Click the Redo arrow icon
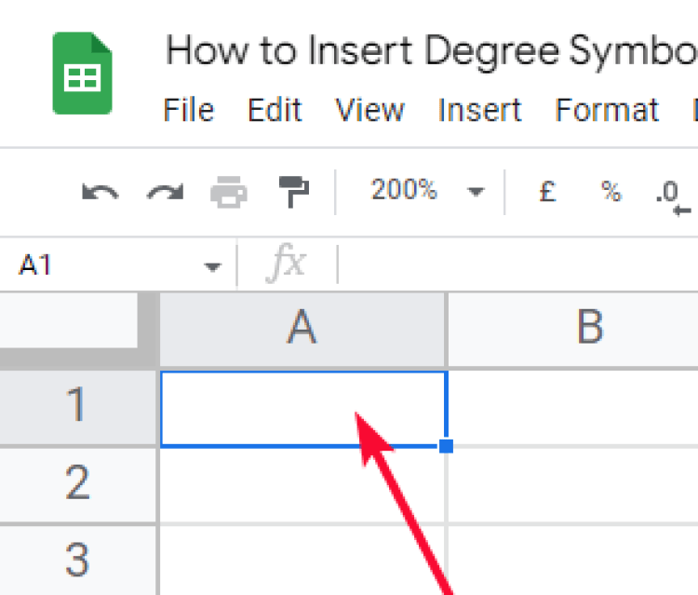The height and width of the screenshot is (595, 698). pyautogui.click(x=165, y=193)
